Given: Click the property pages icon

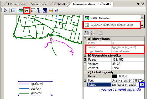Looking at the screenshot, I should tap(100, 33).
